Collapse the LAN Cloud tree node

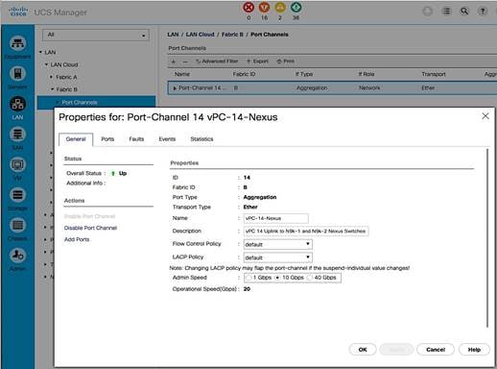tap(47, 64)
